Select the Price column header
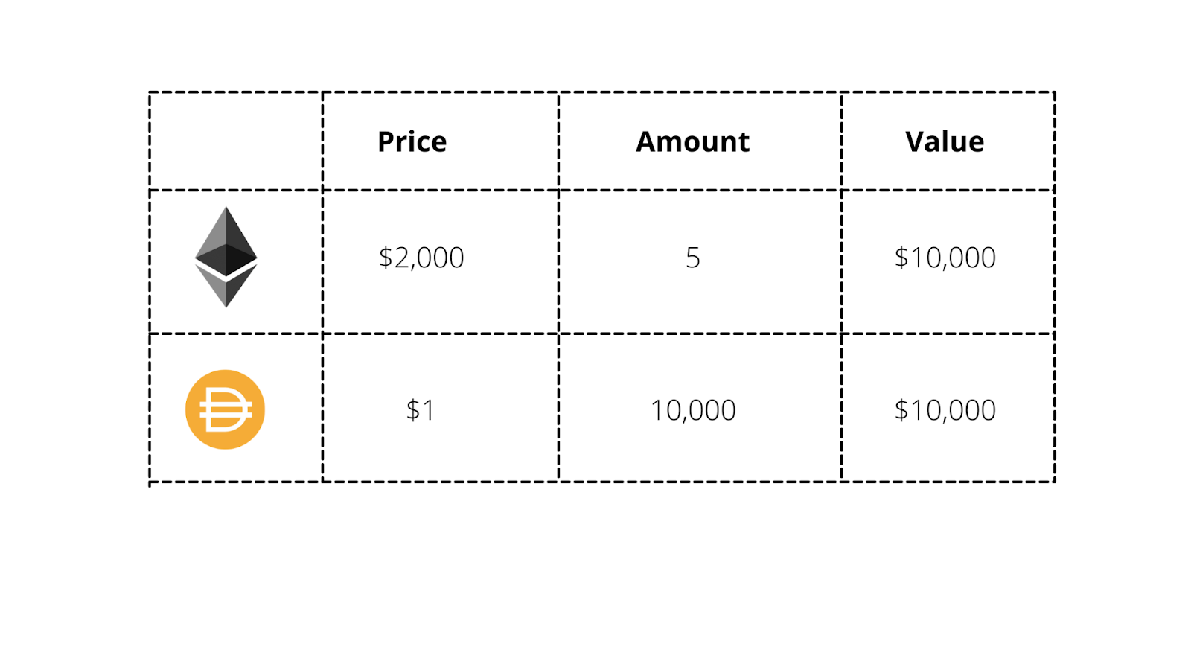 (412, 141)
